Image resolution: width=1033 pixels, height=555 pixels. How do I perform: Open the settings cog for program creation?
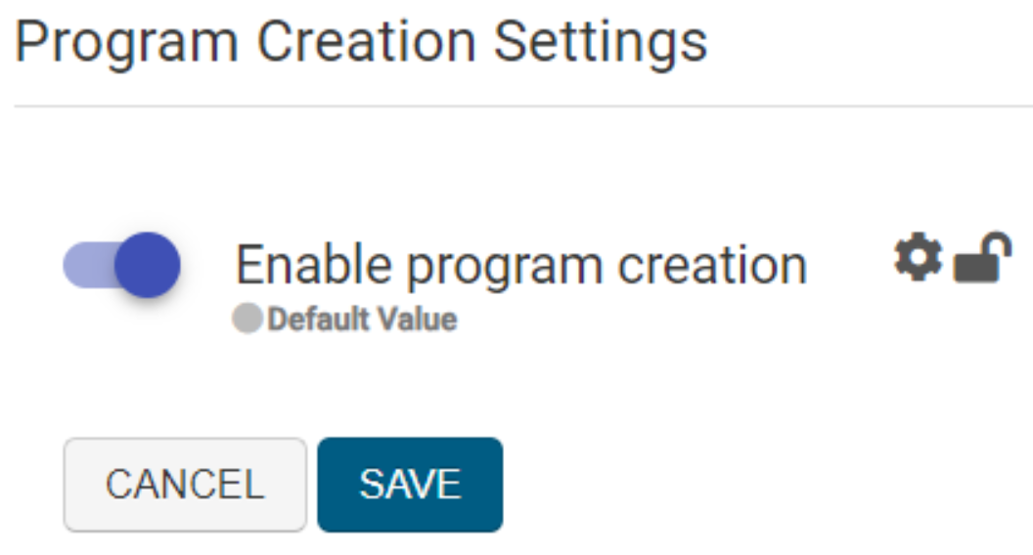(x=918, y=259)
